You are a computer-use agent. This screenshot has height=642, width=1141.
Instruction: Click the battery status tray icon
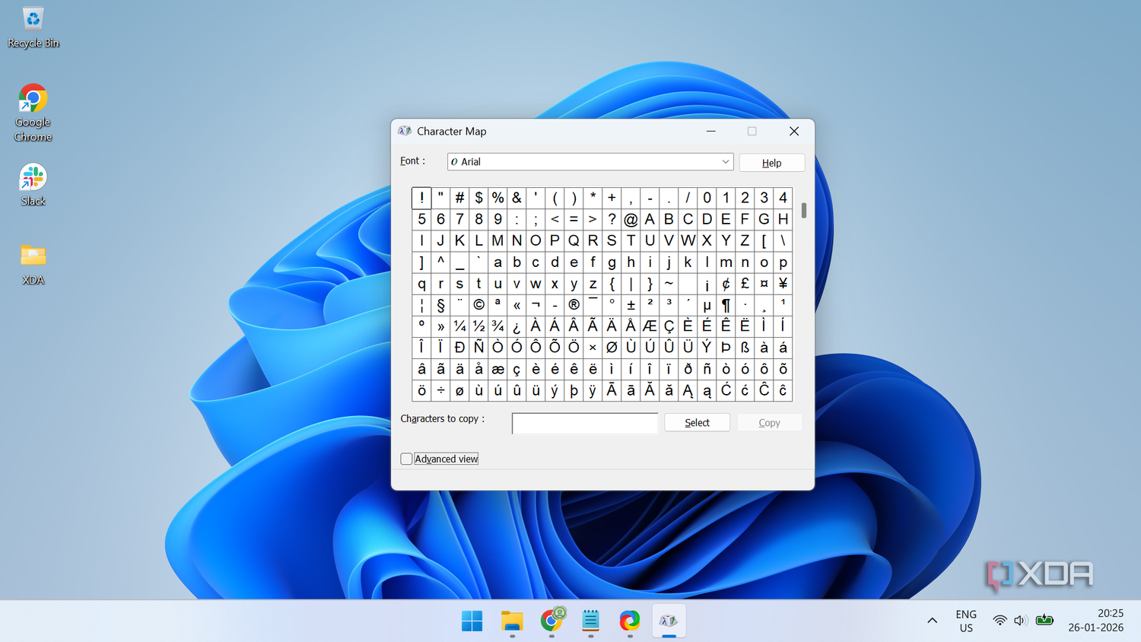pos(1044,621)
